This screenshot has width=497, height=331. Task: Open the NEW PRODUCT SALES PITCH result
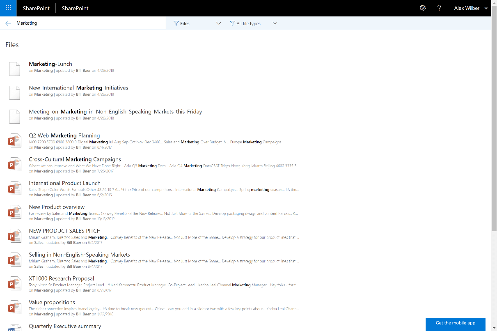pos(64,231)
